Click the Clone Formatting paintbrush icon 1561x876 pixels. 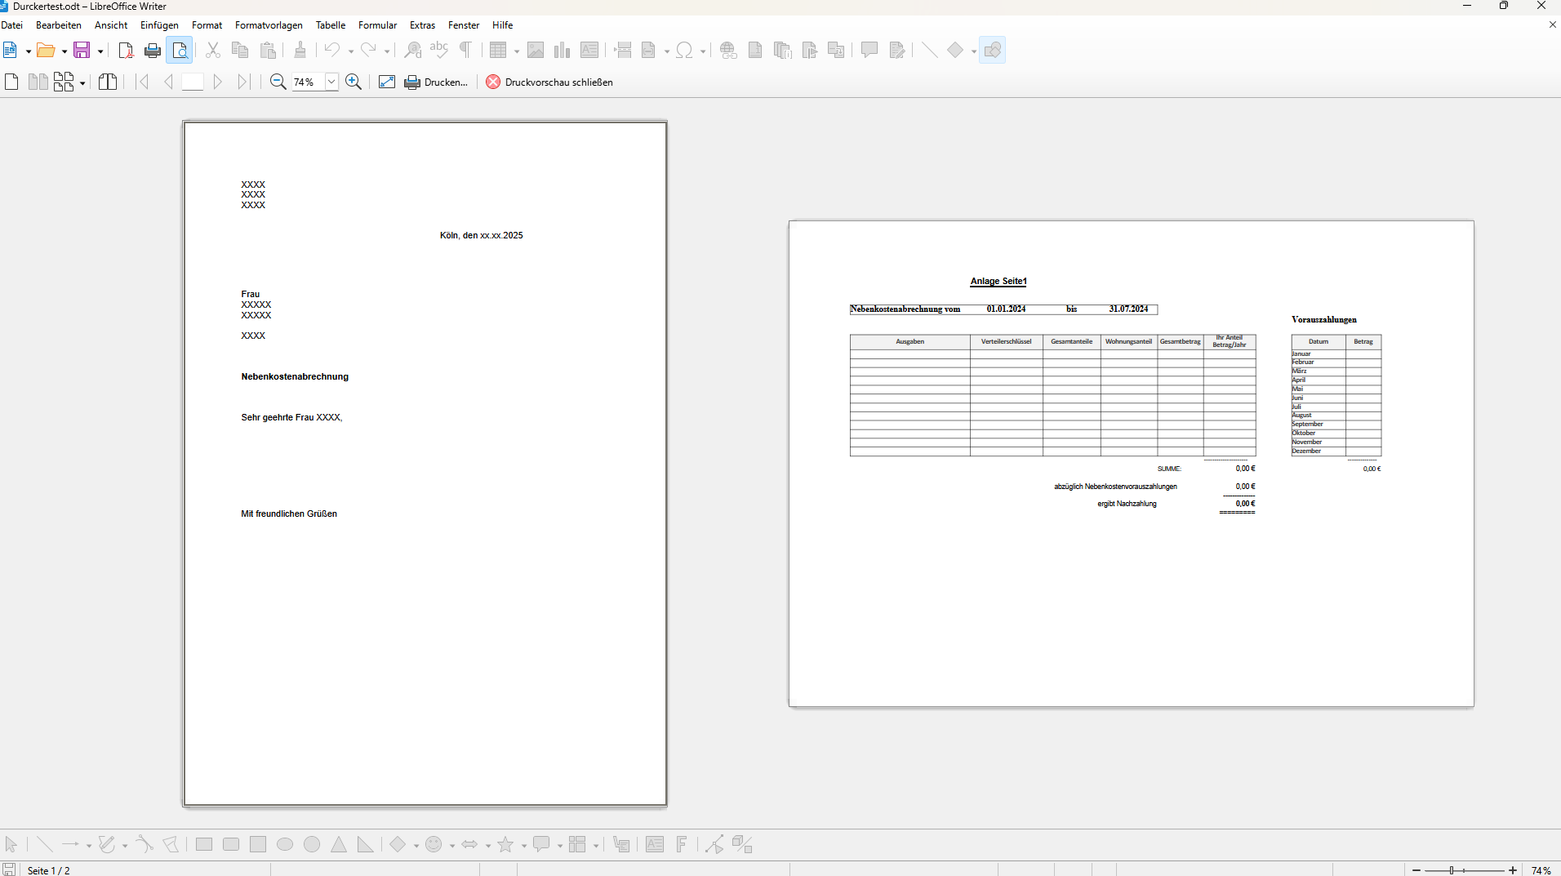pos(300,51)
